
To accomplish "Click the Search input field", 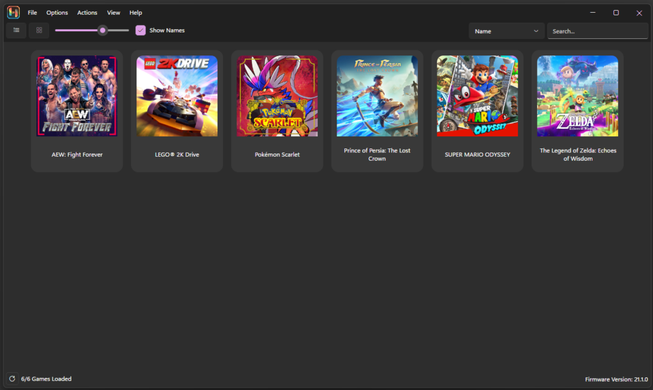I will click(x=597, y=31).
